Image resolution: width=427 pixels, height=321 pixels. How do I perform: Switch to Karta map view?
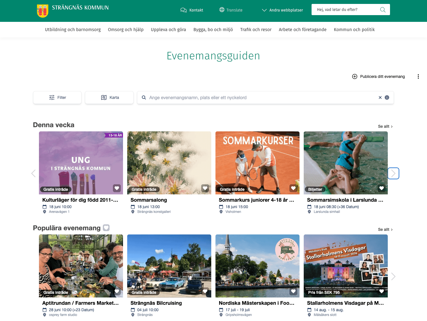pyautogui.click(x=109, y=97)
